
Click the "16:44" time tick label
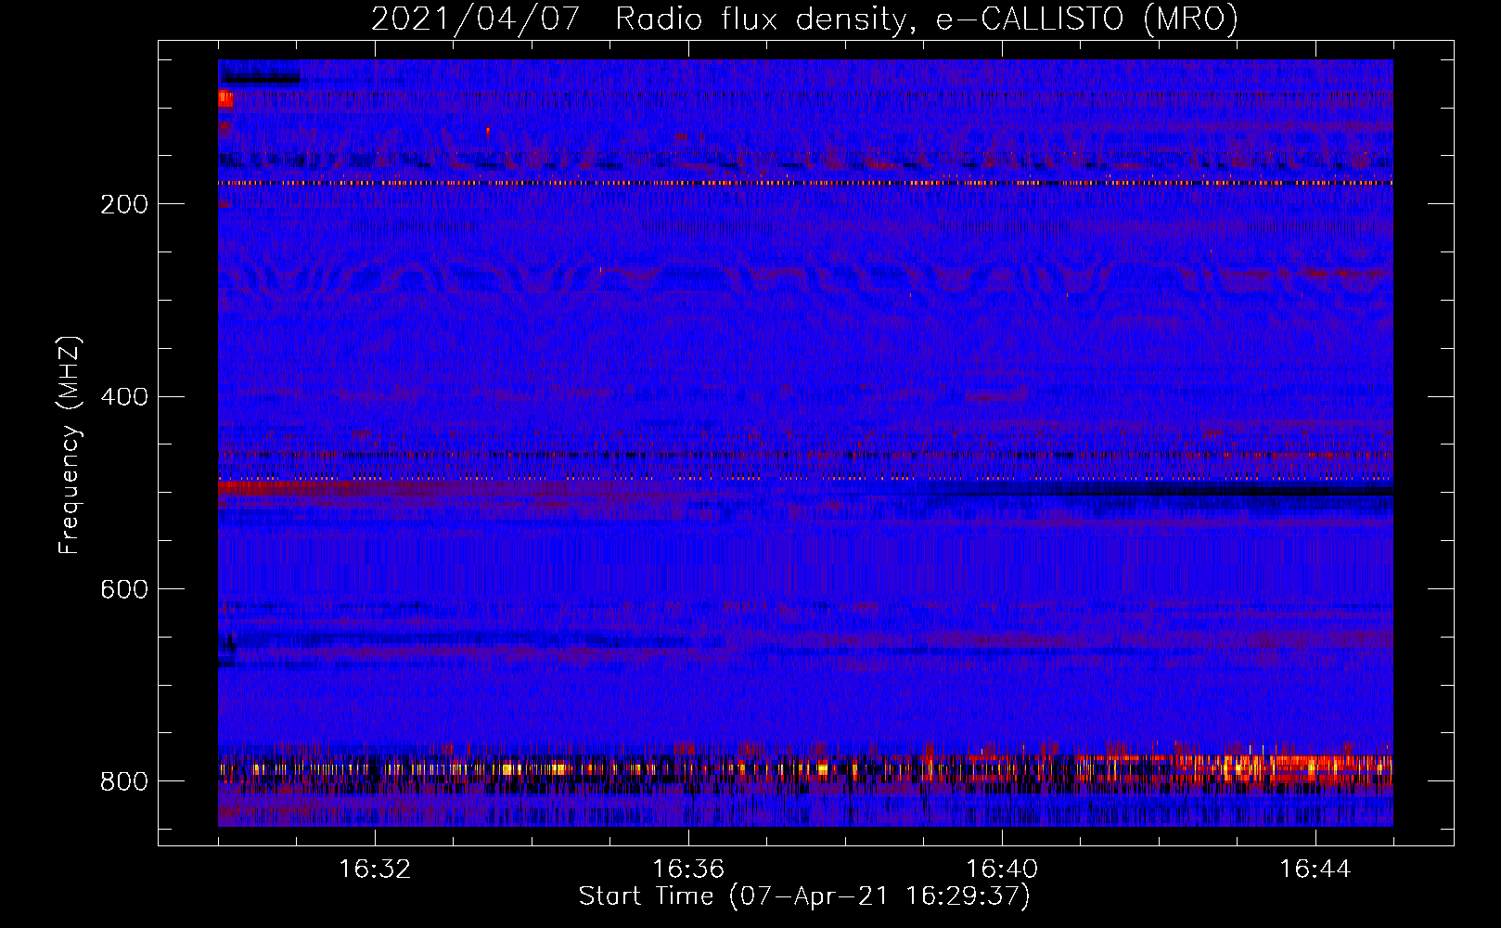coord(1315,870)
